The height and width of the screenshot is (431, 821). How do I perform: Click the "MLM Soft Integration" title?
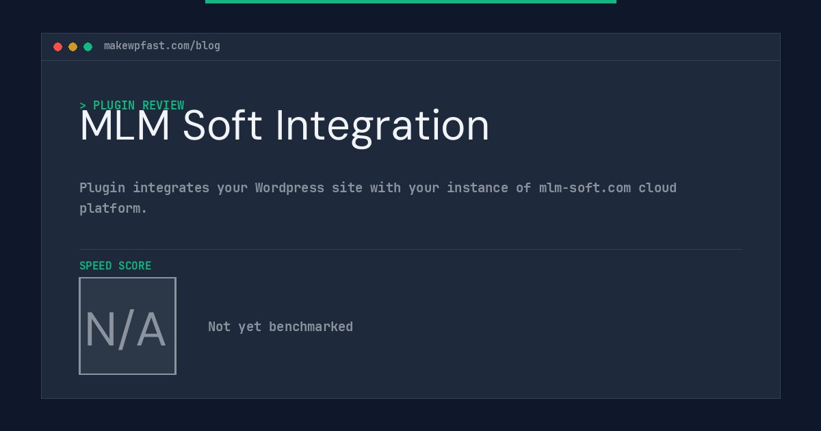click(285, 126)
